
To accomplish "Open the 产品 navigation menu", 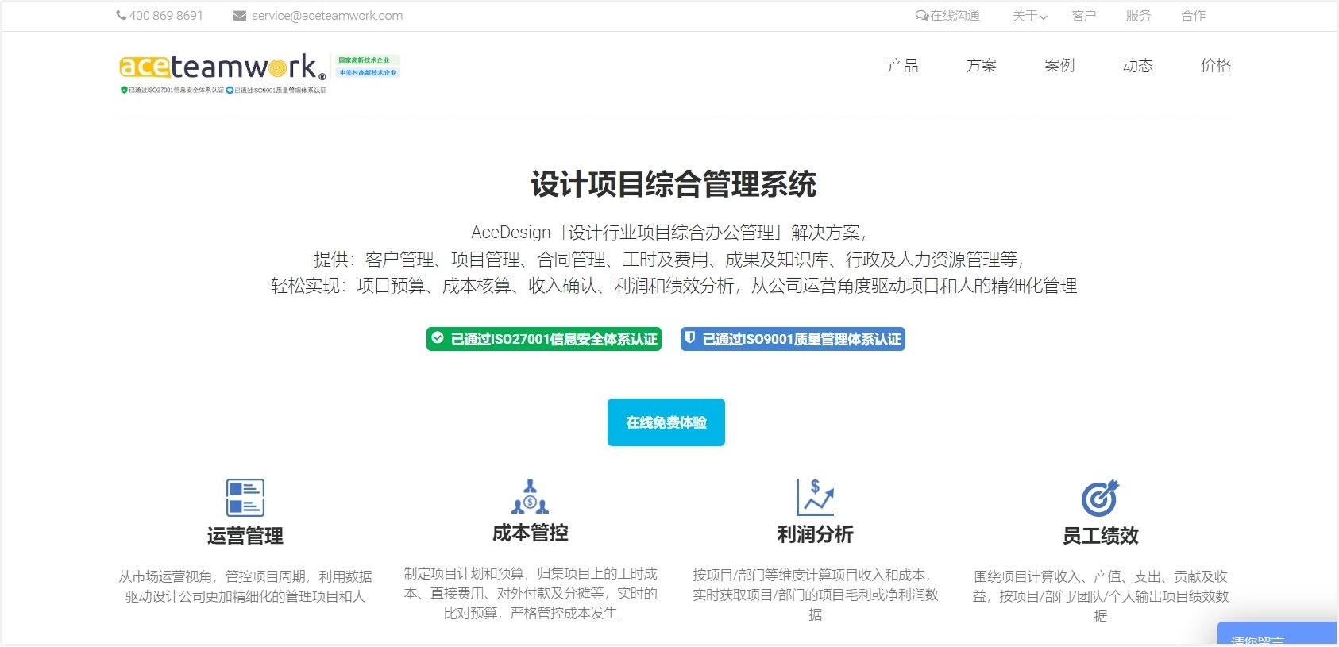I will pyautogui.click(x=903, y=66).
